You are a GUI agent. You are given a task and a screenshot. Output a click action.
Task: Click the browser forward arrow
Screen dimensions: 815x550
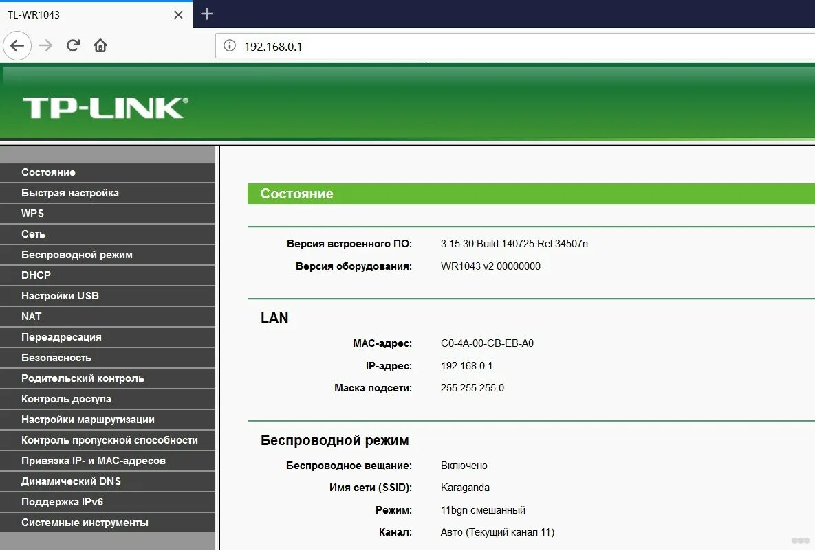45,45
